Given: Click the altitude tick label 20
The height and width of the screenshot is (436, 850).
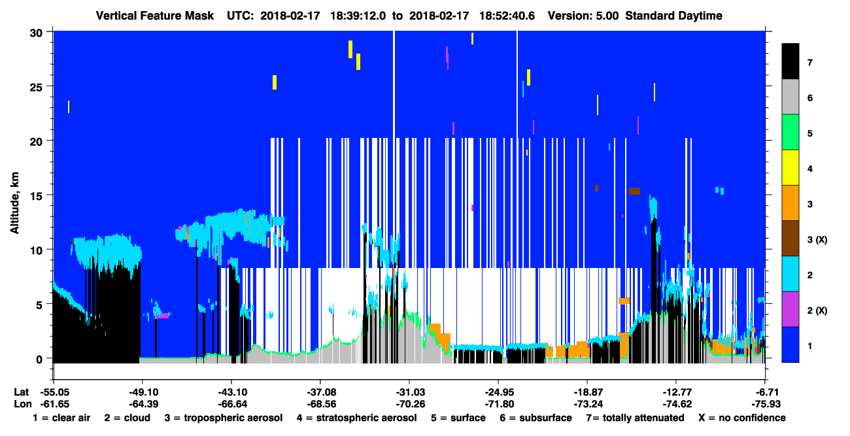Looking at the screenshot, I should tap(38, 141).
